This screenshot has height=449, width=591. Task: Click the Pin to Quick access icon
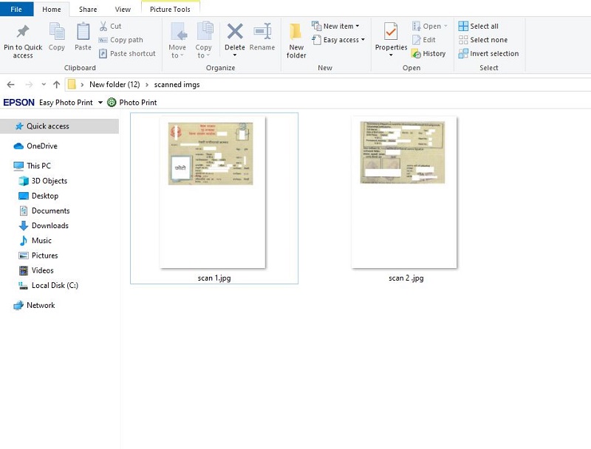pyautogui.click(x=23, y=32)
